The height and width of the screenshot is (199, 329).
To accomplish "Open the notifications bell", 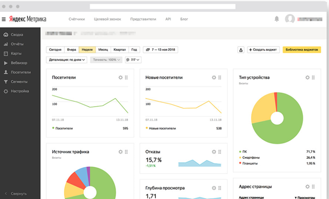I will pos(277,19).
